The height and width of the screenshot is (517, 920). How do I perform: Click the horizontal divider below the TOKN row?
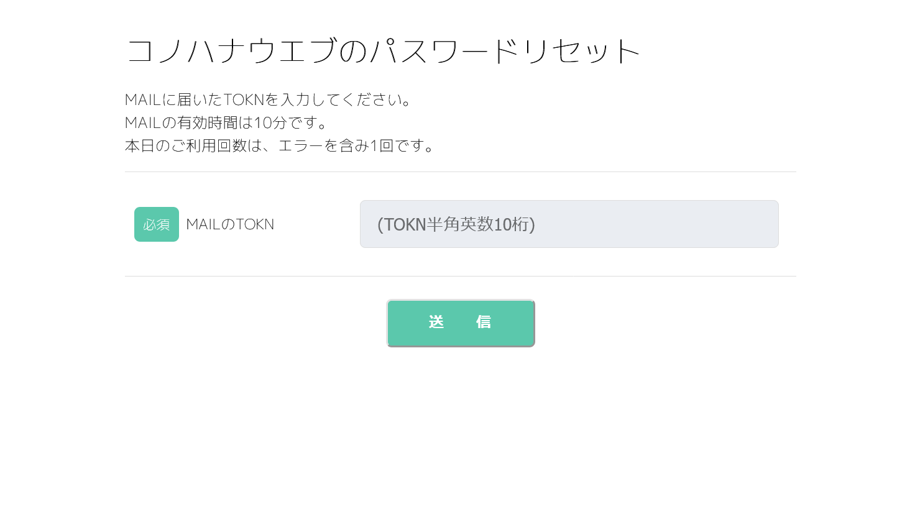460,276
